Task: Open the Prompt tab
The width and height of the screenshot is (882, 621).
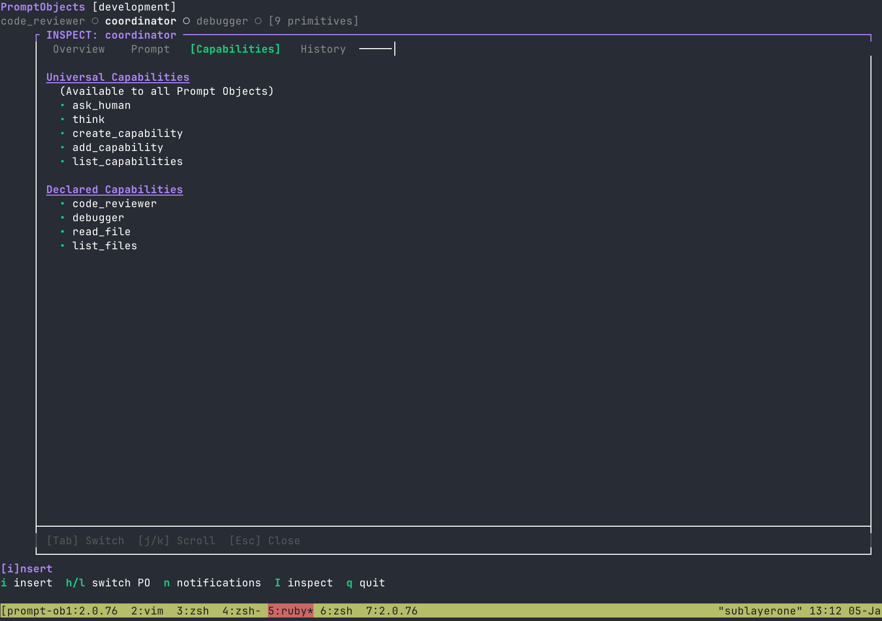Action: (x=151, y=49)
